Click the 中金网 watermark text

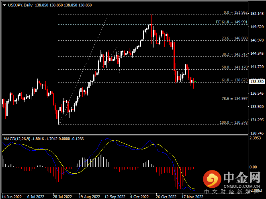coord(241,177)
